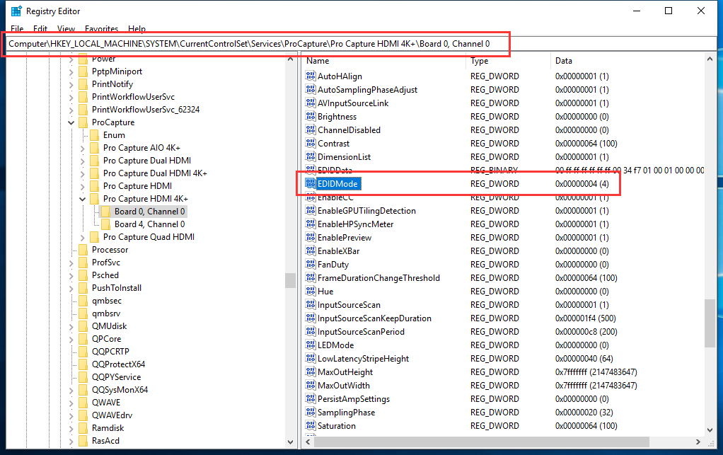Select the SamplingPhase value name
The width and height of the screenshot is (723, 455).
(x=346, y=412)
